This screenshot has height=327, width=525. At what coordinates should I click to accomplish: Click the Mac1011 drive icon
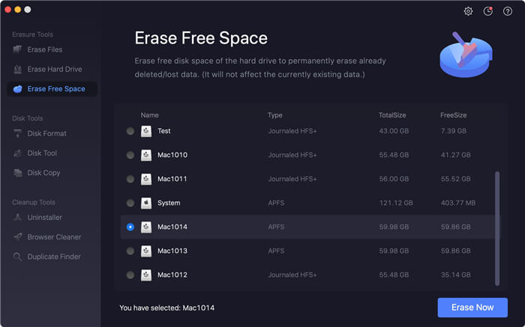tap(146, 179)
